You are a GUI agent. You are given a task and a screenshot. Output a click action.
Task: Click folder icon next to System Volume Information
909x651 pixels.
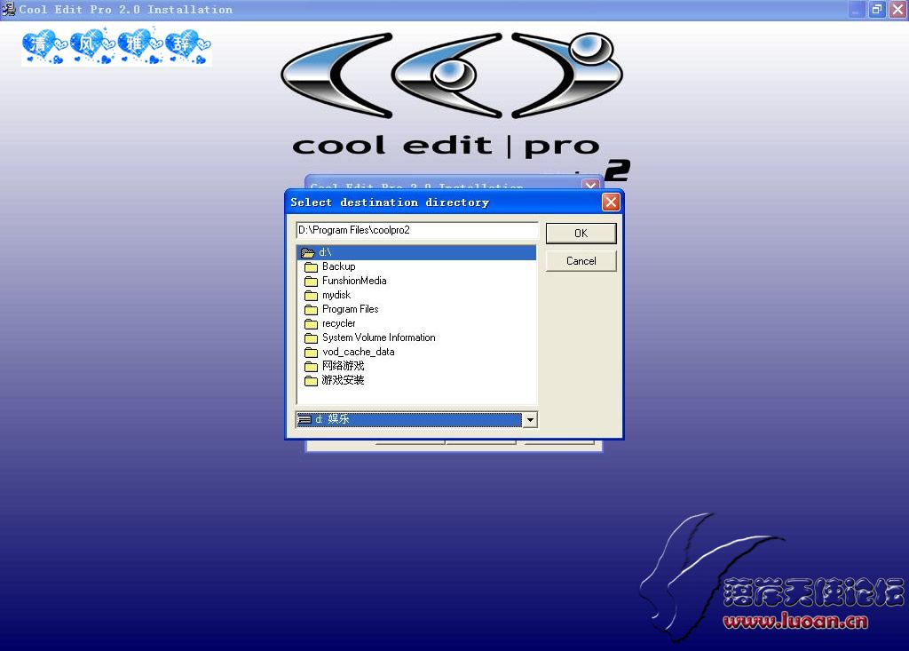click(x=312, y=338)
